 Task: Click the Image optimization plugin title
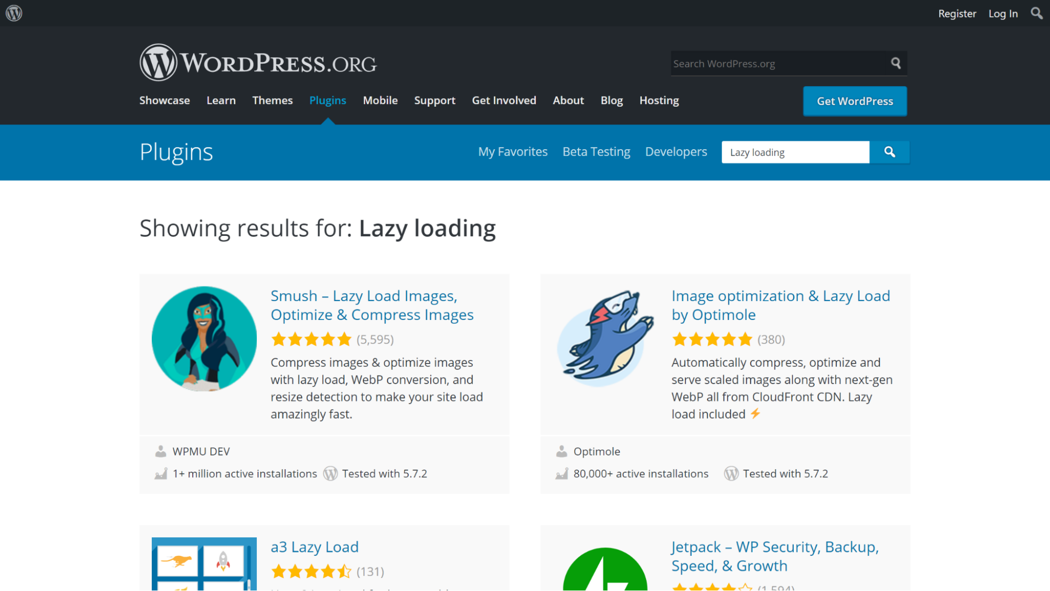tap(781, 305)
